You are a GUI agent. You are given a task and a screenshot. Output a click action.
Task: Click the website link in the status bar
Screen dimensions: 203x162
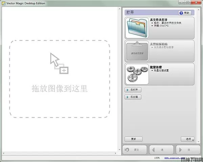point(175,158)
